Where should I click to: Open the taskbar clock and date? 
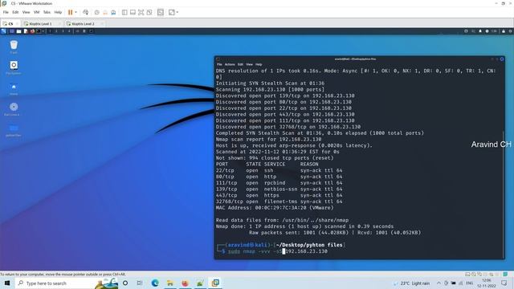(x=487, y=283)
